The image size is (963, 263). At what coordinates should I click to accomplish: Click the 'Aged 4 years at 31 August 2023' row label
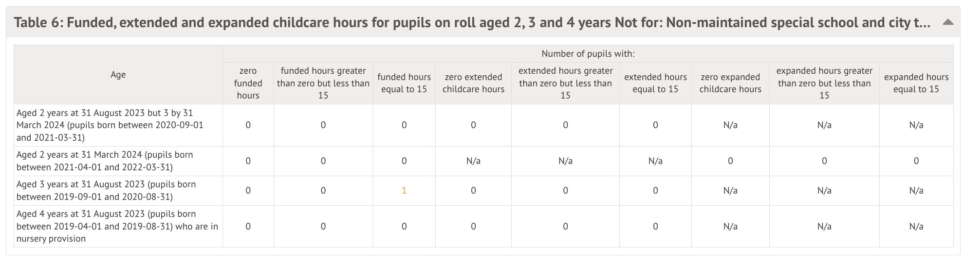coord(117,226)
